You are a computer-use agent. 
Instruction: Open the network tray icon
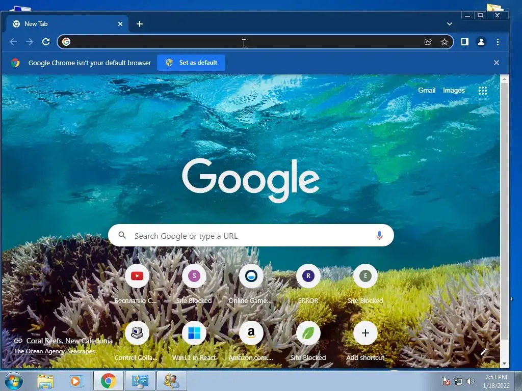point(458,382)
